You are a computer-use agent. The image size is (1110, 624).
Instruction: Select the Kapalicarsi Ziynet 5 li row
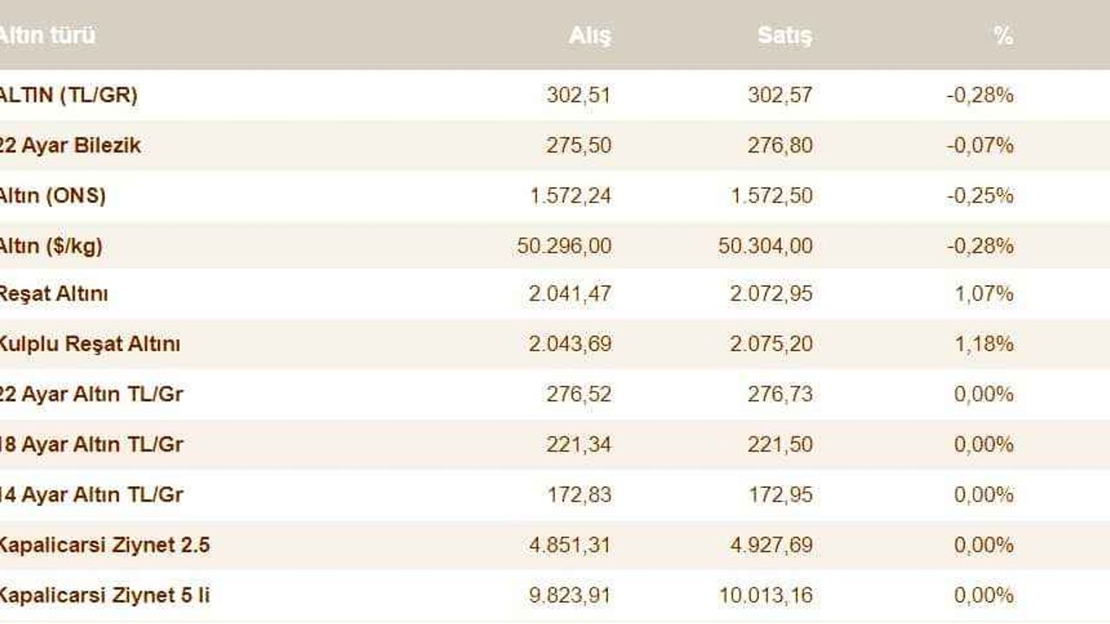coord(104,595)
